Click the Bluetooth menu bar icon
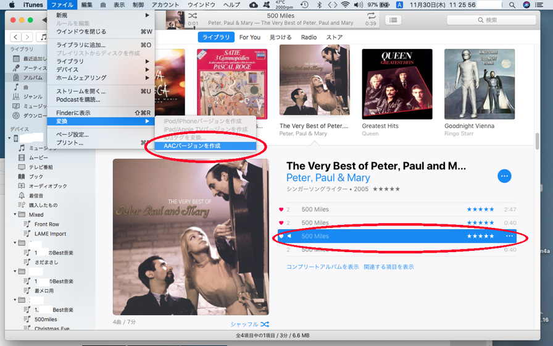Viewport: 553px width, 346px height. pos(320,5)
